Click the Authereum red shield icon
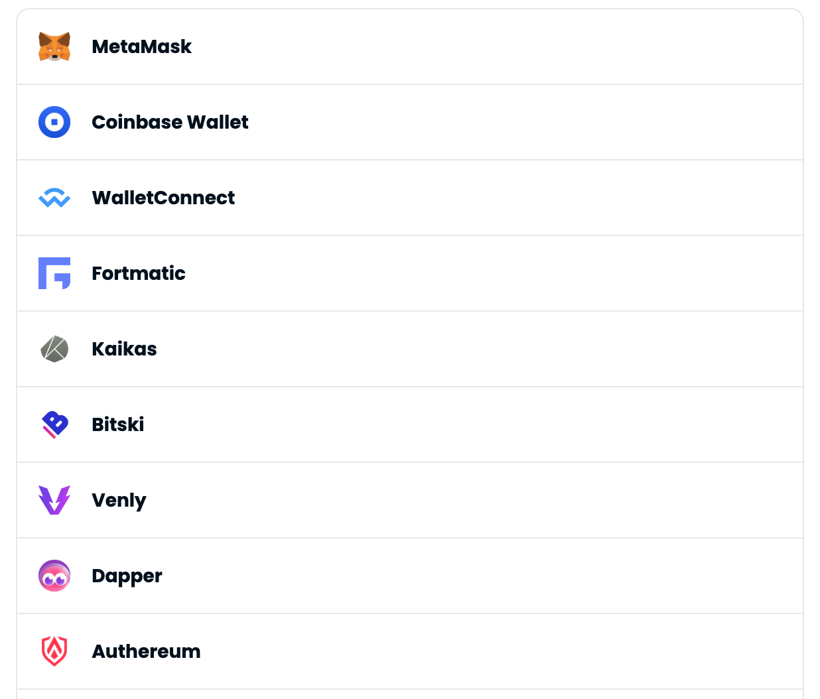The height and width of the screenshot is (699, 820). point(54,651)
